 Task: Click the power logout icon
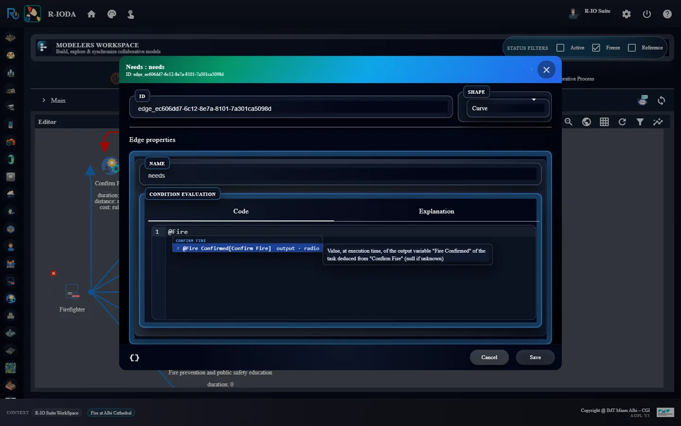tap(647, 14)
